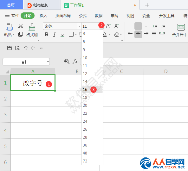The width and height of the screenshot is (188, 171).
Task: Click the Paste clipboard icon
Action: coord(9,27)
